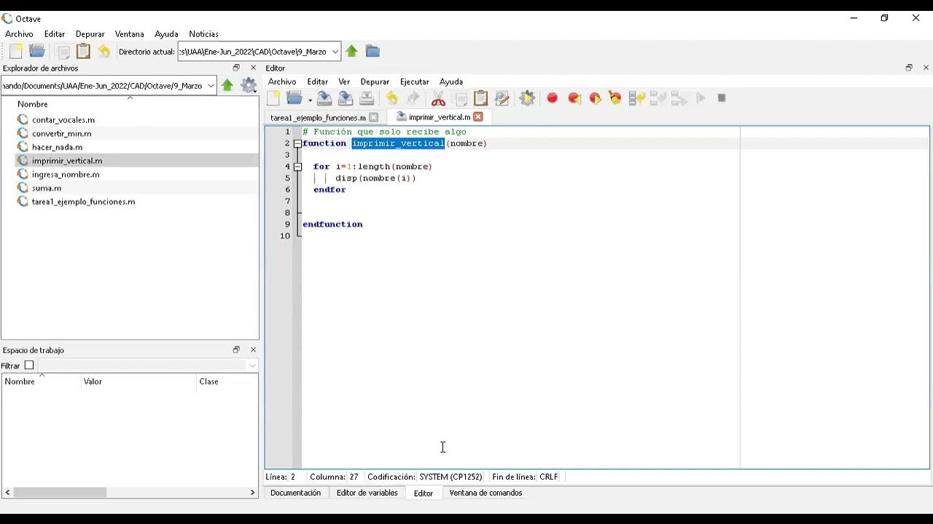Browse directories folder icon in main toolbar
Image resolution: width=933 pixels, height=524 pixels.
click(372, 51)
